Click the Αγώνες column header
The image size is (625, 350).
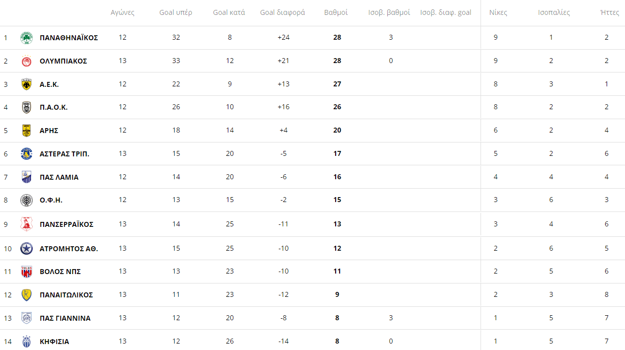123,12
